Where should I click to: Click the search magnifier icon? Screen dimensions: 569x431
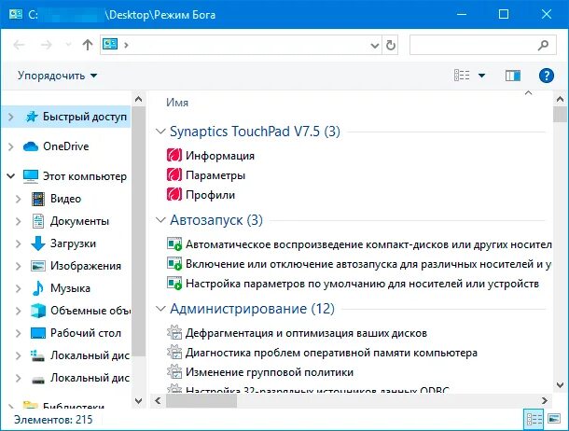click(x=543, y=45)
